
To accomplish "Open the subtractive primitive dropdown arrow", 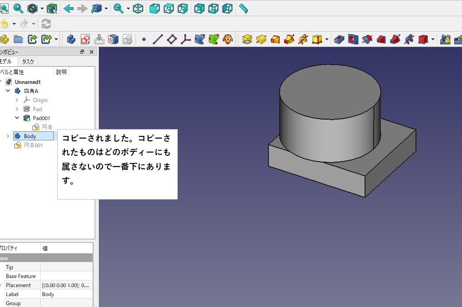I will coord(433,39).
